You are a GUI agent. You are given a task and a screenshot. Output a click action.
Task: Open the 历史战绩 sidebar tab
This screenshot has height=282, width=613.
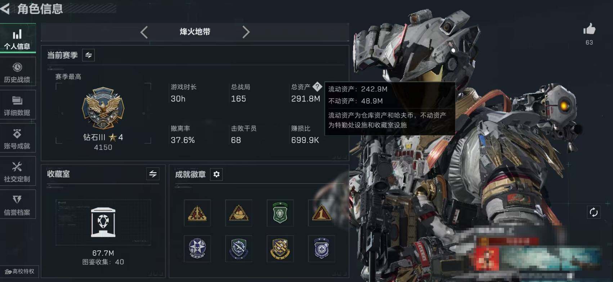pyautogui.click(x=17, y=73)
